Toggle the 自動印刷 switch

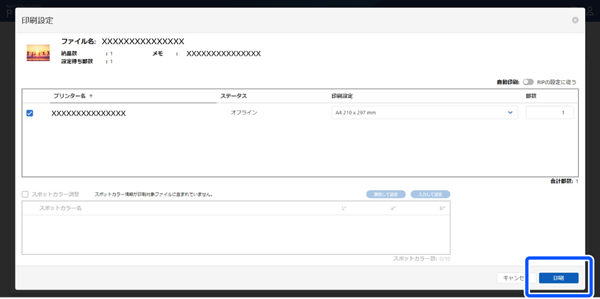(528, 82)
